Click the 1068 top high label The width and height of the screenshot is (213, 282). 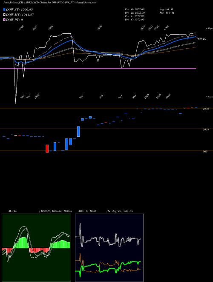(167, 28)
